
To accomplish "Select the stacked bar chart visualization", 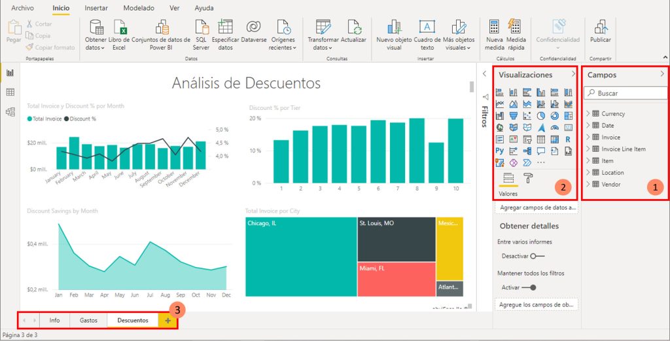I will 500,92.
